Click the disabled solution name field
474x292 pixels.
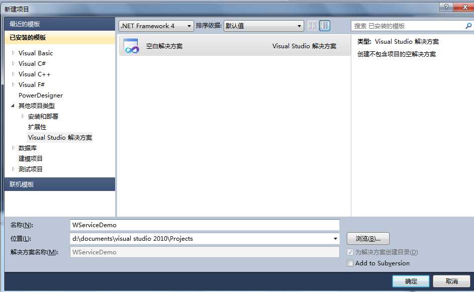tap(205, 252)
